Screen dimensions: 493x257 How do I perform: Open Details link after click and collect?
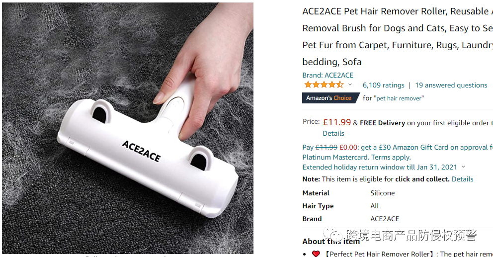pyautogui.click(x=462, y=179)
